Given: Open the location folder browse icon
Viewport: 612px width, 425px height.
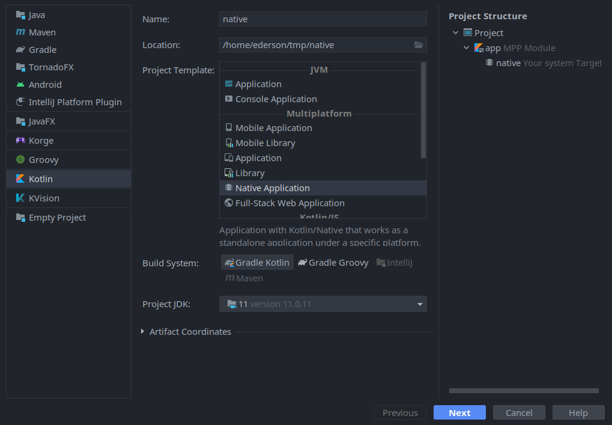Looking at the screenshot, I should point(419,45).
